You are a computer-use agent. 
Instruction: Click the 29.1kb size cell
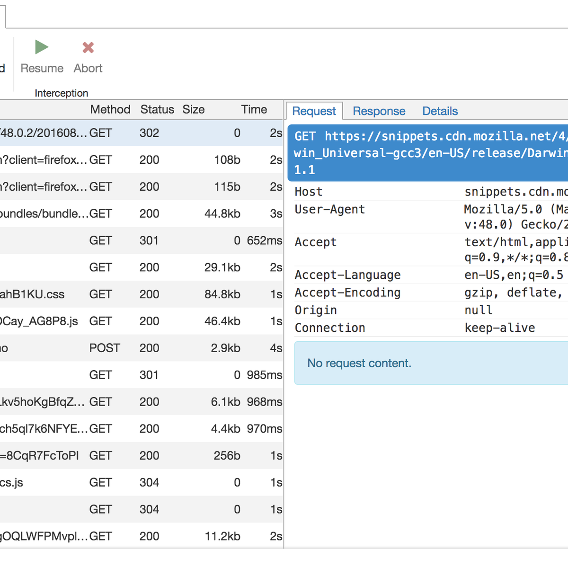pos(222,267)
